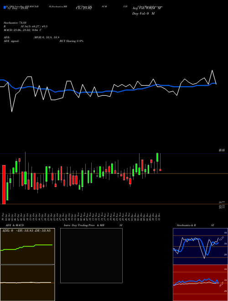Select the 'Day Vol: 0 M' text
Viewport: 228px width, 301px height.
click(143, 14)
